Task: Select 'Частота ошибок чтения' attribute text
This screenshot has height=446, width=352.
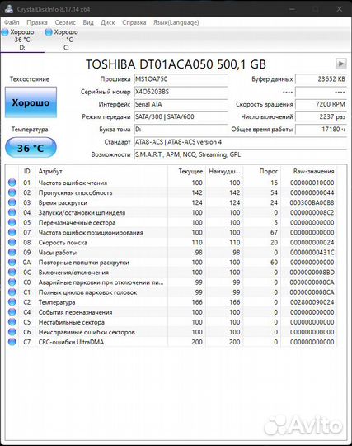Action: tap(73, 183)
